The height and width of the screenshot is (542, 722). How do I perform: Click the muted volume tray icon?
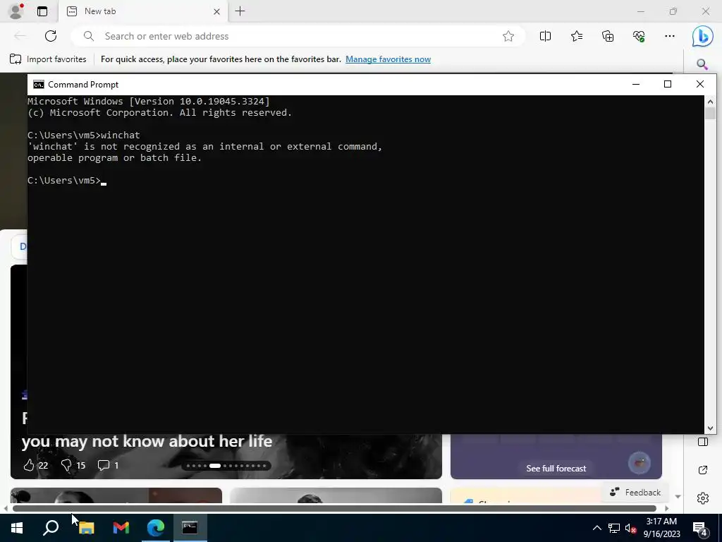(631, 528)
